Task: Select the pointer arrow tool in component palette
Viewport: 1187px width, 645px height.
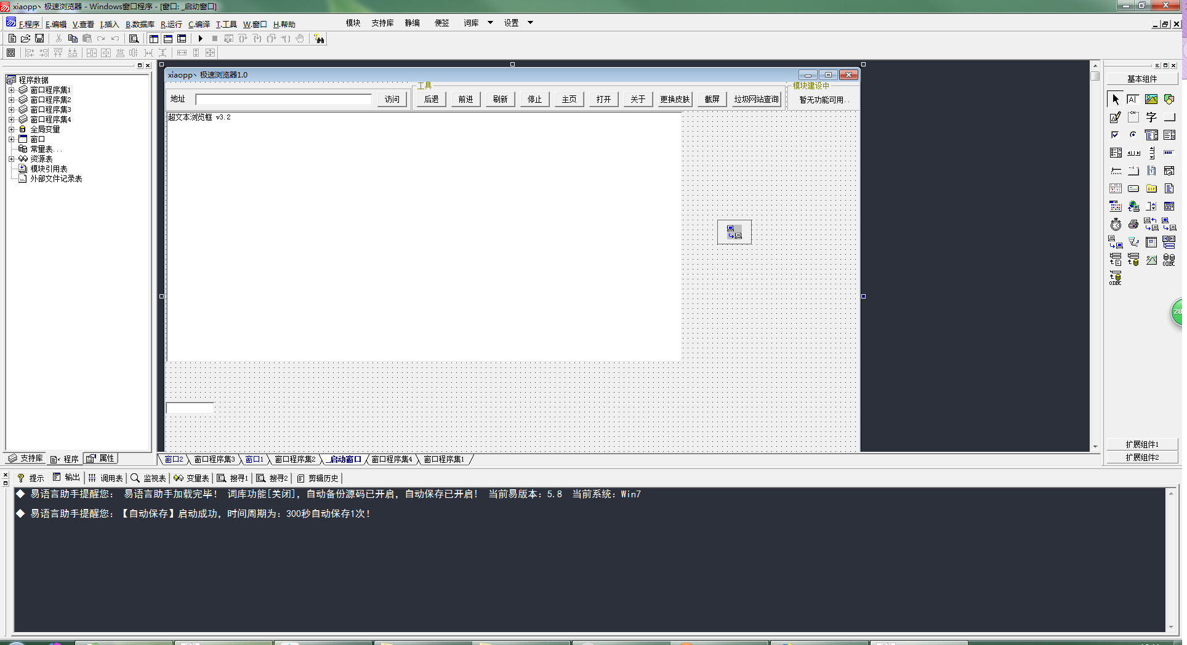Action: point(1116,99)
